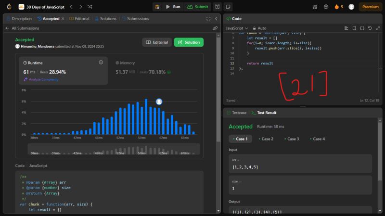The height and width of the screenshot is (216, 385).
Task: Open user profile avatar
Action: [x=351, y=7]
